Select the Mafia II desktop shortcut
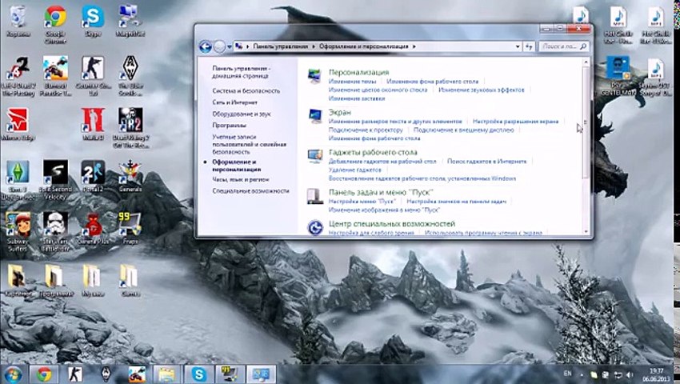680x384 pixels. tap(93, 125)
